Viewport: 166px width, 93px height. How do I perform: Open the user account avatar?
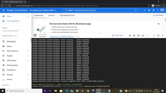pos(162,10)
